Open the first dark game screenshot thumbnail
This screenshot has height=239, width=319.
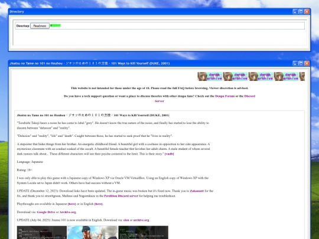[x=42, y=233]
